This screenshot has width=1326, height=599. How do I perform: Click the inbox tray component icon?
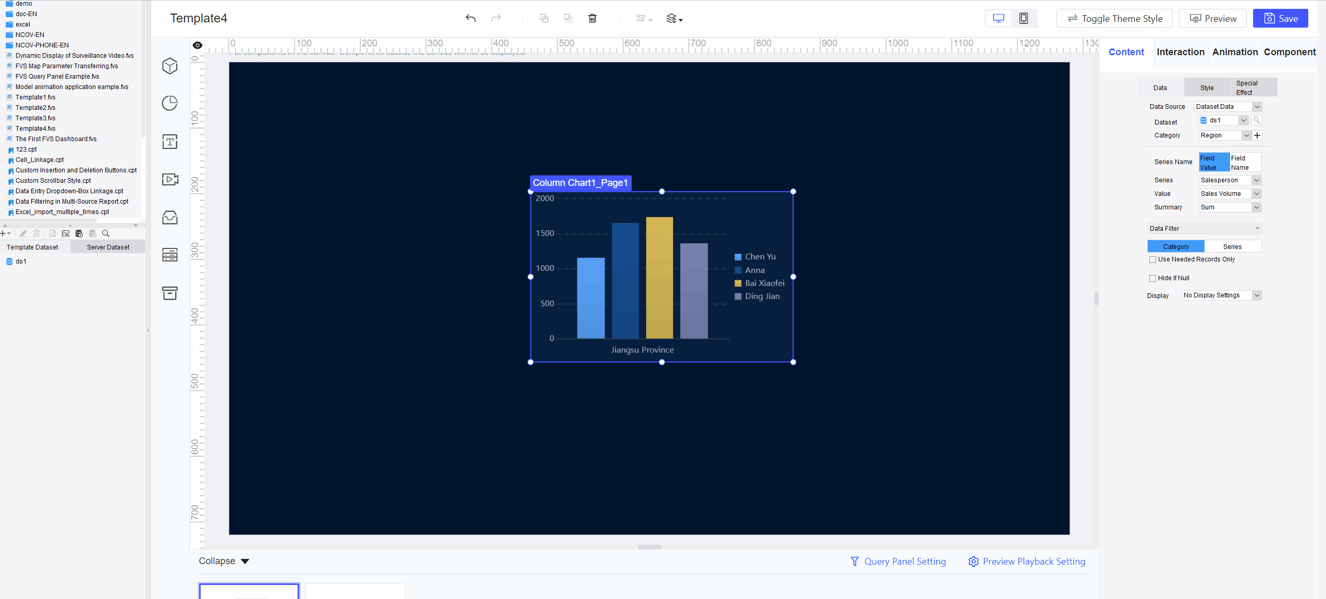click(170, 217)
